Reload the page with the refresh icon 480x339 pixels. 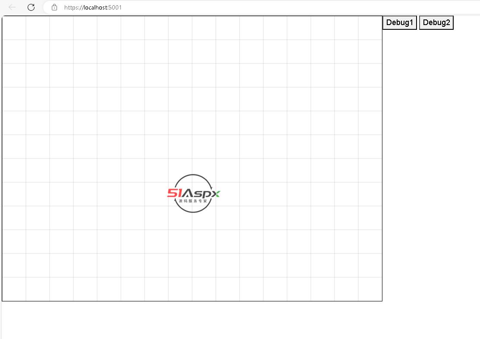31,7
